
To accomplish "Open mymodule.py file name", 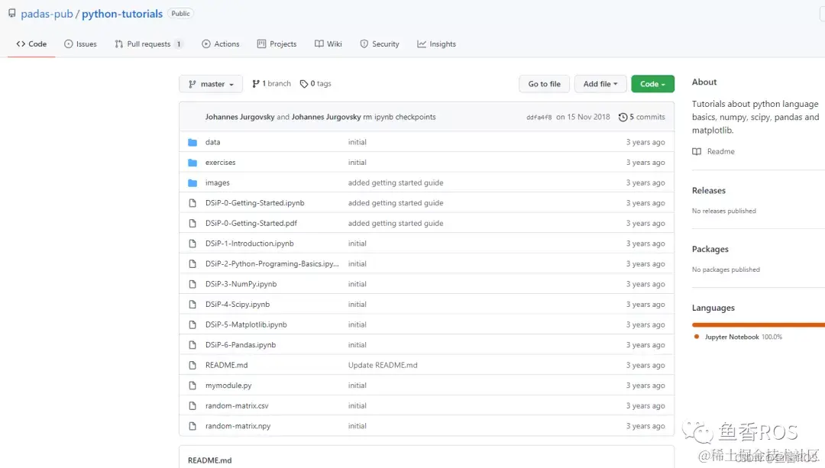I will click(x=228, y=386).
